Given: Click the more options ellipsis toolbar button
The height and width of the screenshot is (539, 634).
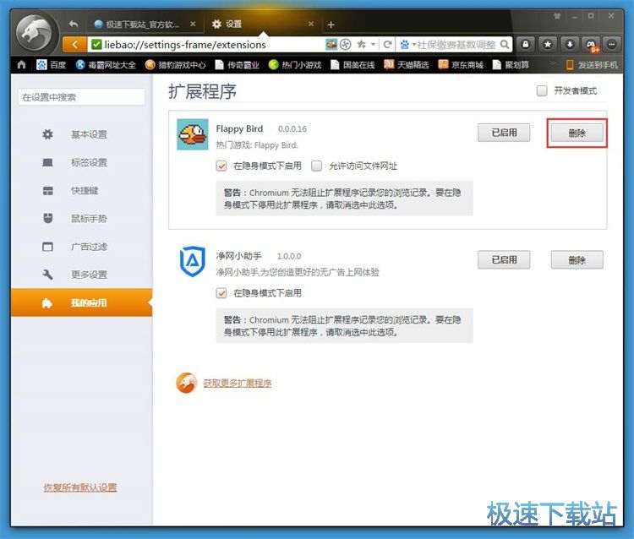Looking at the screenshot, I should point(613,45).
